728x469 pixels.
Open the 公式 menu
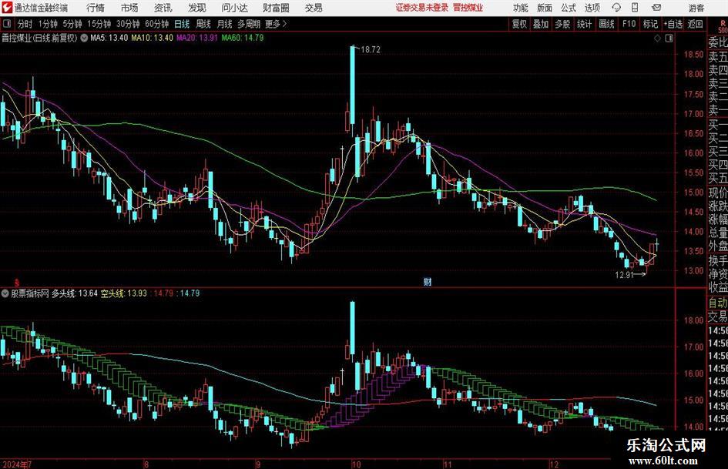569,8
